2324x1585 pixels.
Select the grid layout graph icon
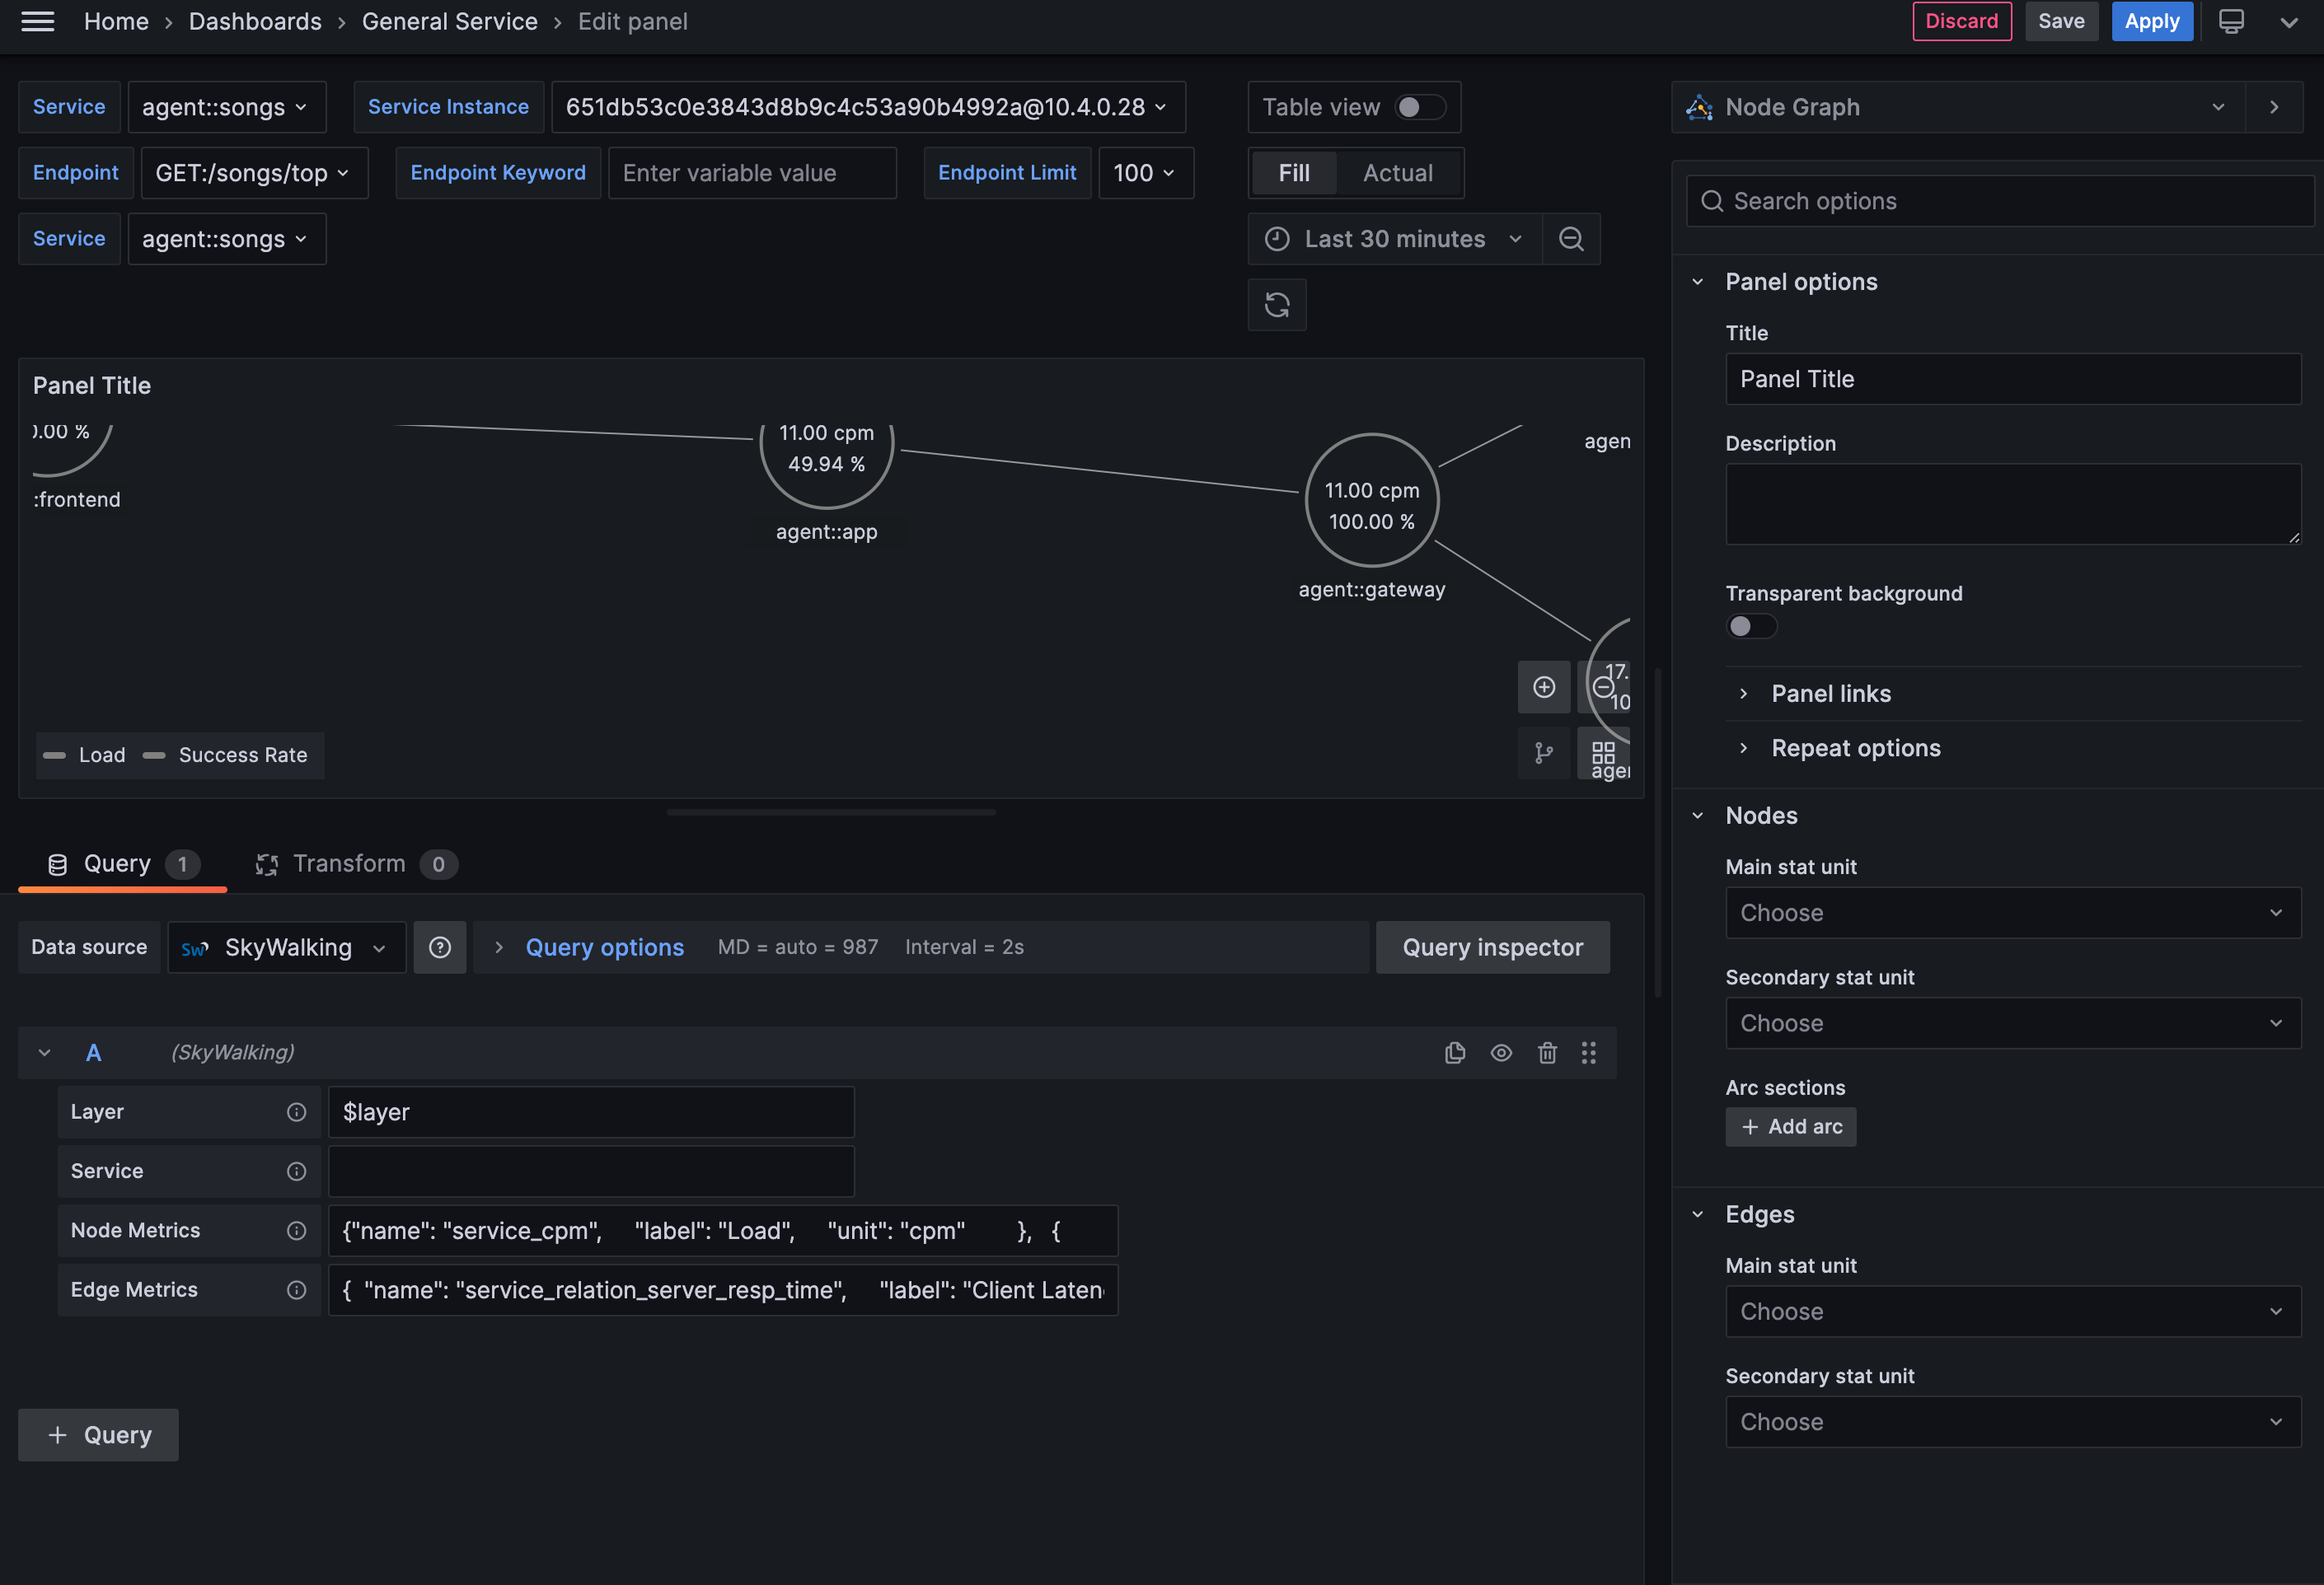click(1603, 754)
